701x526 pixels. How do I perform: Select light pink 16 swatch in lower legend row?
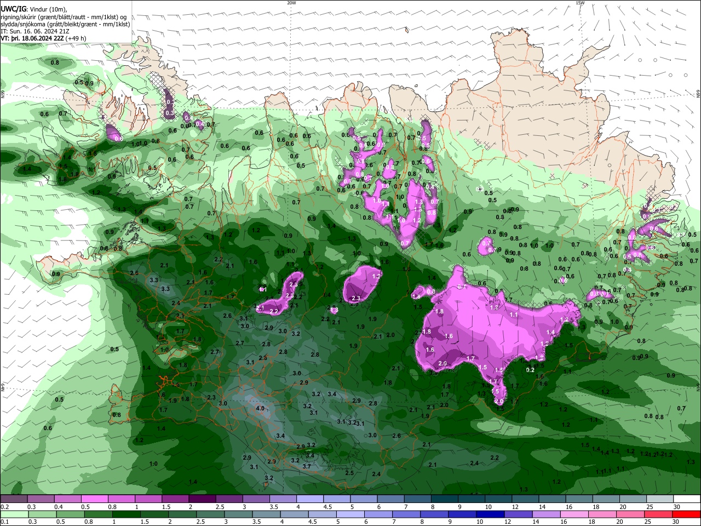tap(575, 514)
